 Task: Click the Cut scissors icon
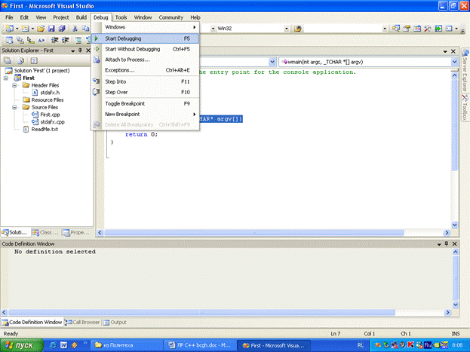tap(75, 29)
